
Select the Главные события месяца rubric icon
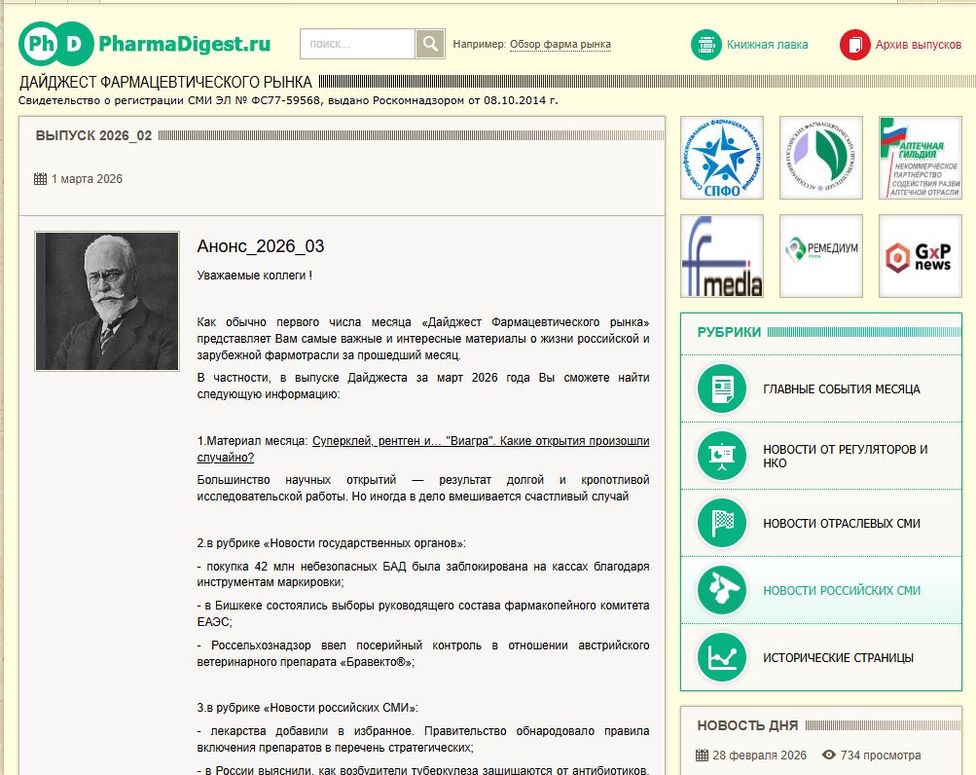(721, 388)
